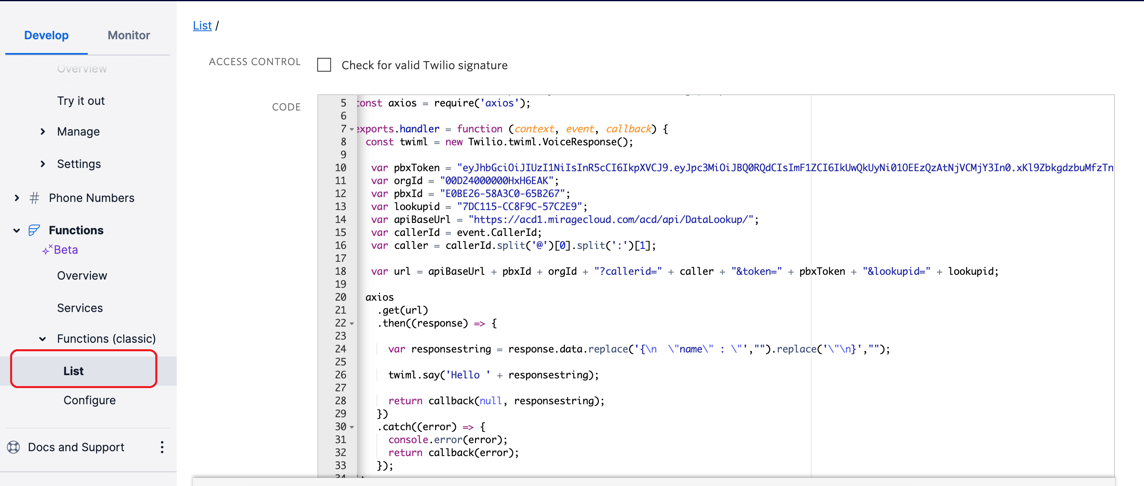This screenshot has width=1144, height=486.
Task: Click 'console.error(error);' on line 31
Action: (x=448, y=439)
